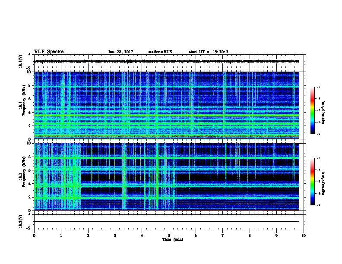Click the ch.2 'Frequency (kHz)' axis label
The height and width of the screenshot is (264, 342).
click(24, 172)
